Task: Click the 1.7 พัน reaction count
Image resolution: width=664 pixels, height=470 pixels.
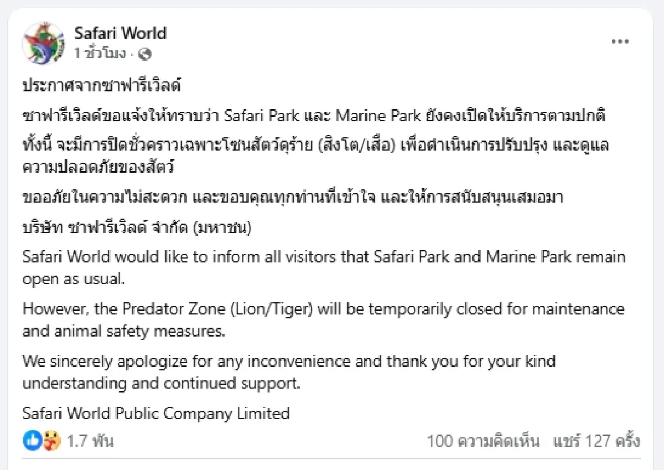Action: point(83,440)
